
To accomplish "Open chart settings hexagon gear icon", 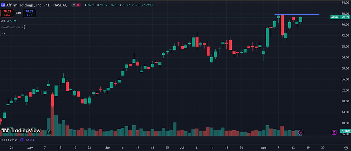I will [346, 148].
